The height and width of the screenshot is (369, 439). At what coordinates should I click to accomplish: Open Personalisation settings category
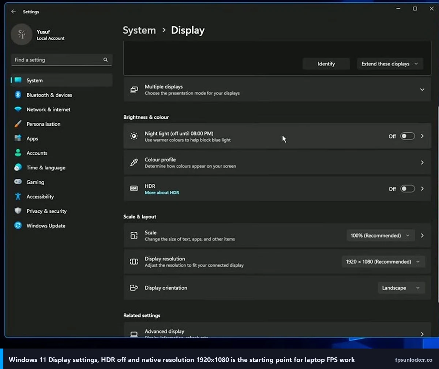pyautogui.click(x=61, y=124)
